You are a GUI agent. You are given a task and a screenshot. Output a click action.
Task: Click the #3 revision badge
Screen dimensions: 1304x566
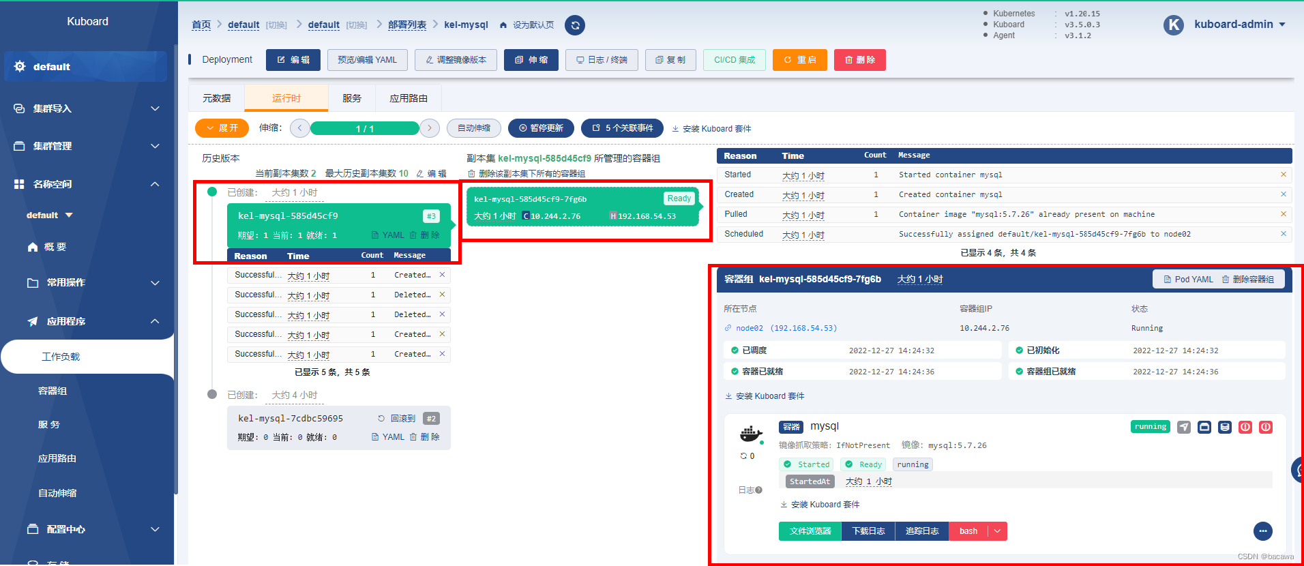tap(431, 216)
